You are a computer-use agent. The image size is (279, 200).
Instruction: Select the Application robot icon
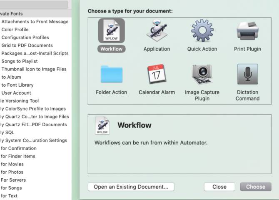click(157, 30)
